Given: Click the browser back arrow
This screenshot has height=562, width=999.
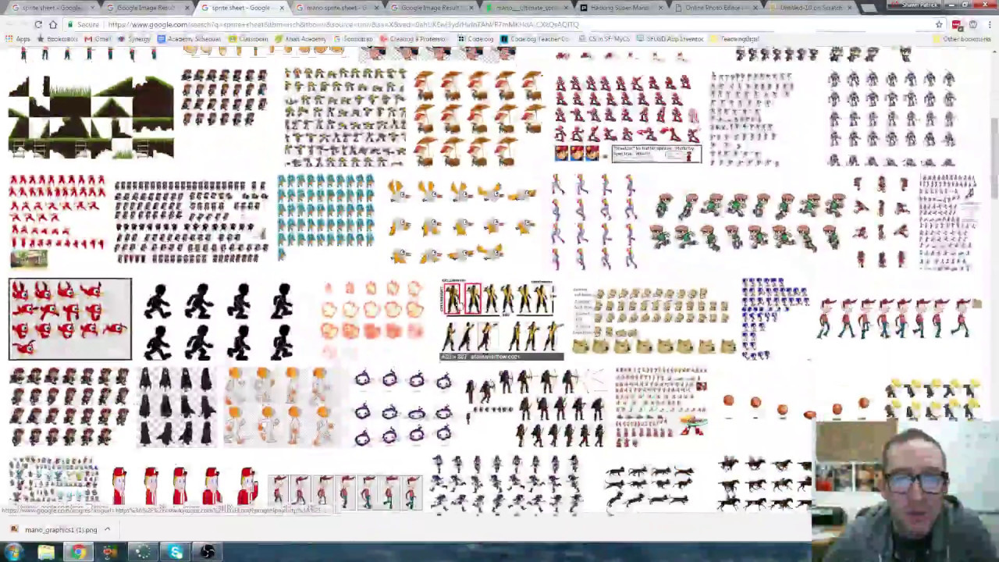Looking at the screenshot, I should 9,24.
